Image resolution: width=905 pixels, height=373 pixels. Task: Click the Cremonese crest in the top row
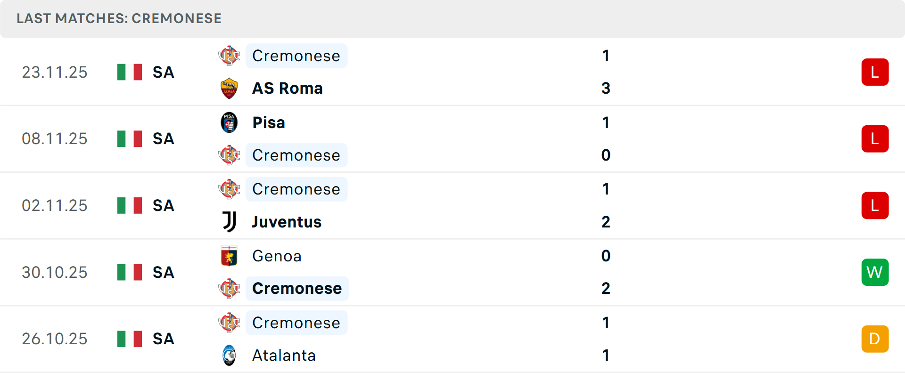click(x=229, y=56)
